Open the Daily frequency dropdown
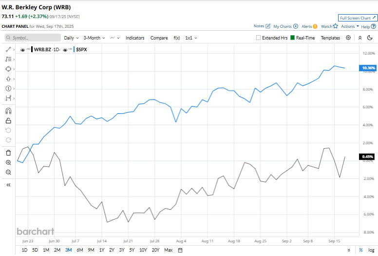378x256 pixels. click(71, 38)
